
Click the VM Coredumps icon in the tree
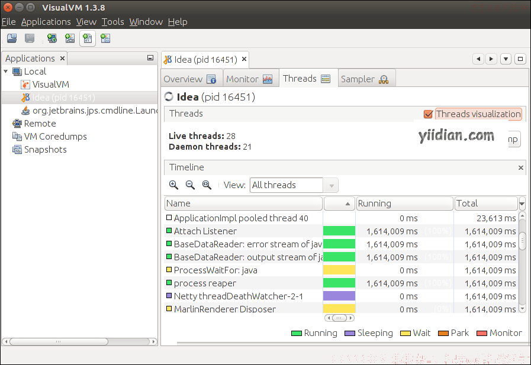pyautogui.click(x=17, y=136)
